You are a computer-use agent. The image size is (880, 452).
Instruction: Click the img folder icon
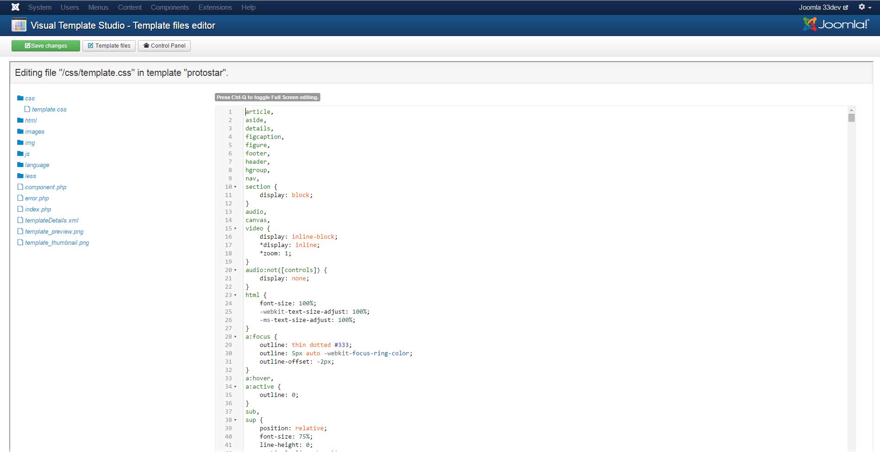pos(20,142)
